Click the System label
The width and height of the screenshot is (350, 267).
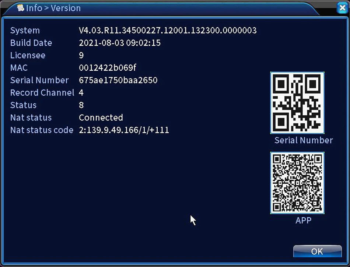25,31
